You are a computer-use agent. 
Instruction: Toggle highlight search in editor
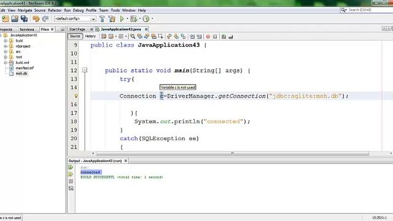(x=154, y=37)
